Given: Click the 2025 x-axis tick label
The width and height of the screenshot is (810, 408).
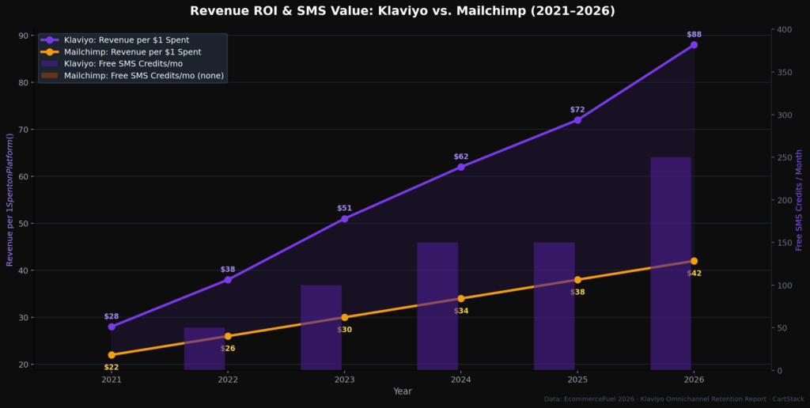Looking at the screenshot, I should (577, 380).
